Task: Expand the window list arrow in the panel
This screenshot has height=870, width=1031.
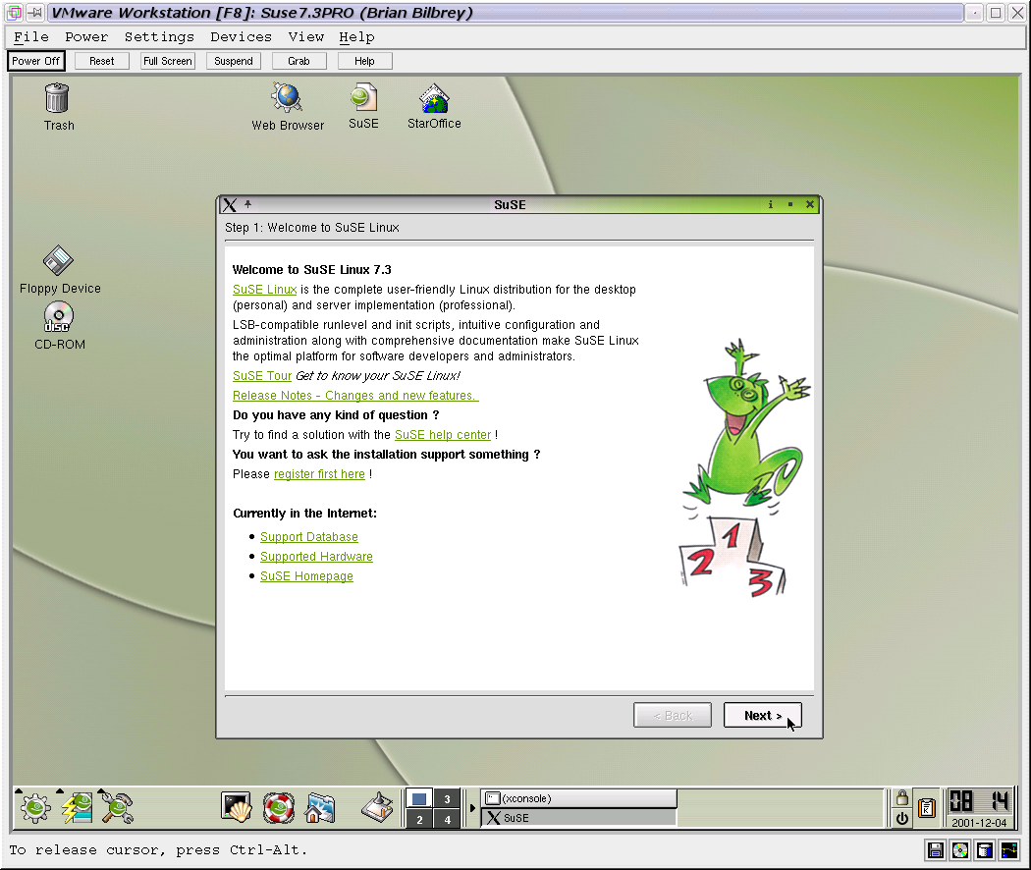Action: 472,808
